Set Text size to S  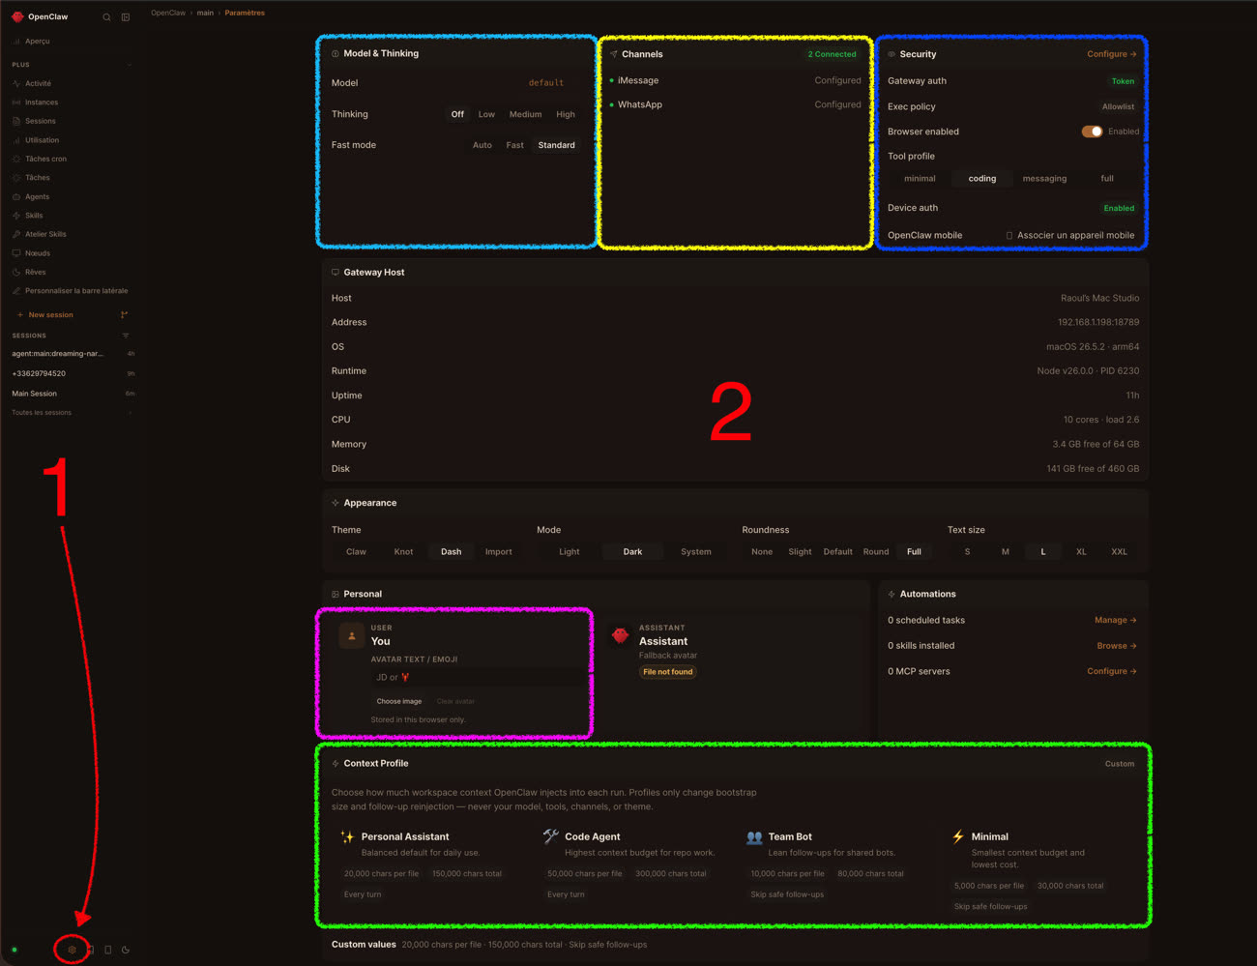pyautogui.click(x=967, y=552)
